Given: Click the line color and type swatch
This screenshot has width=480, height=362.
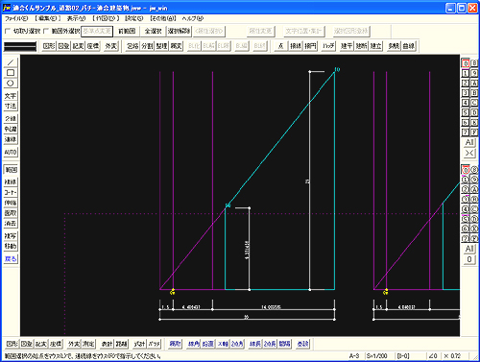Looking at the screenshot, I should point(20,46).
